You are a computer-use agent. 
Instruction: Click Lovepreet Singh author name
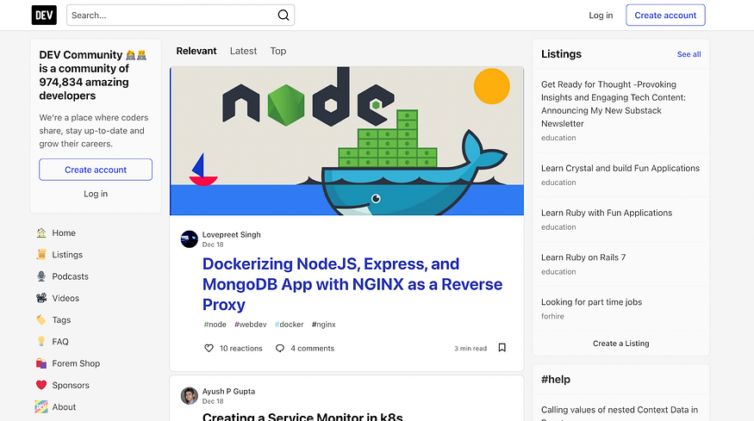(231, 234)
